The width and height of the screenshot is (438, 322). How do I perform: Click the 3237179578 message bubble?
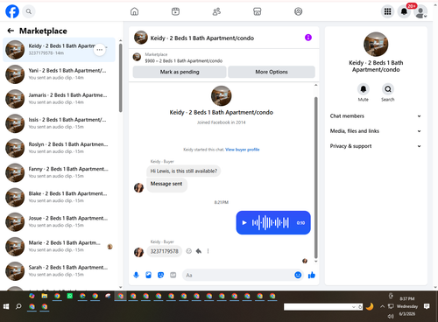click(x=164, y=251)
